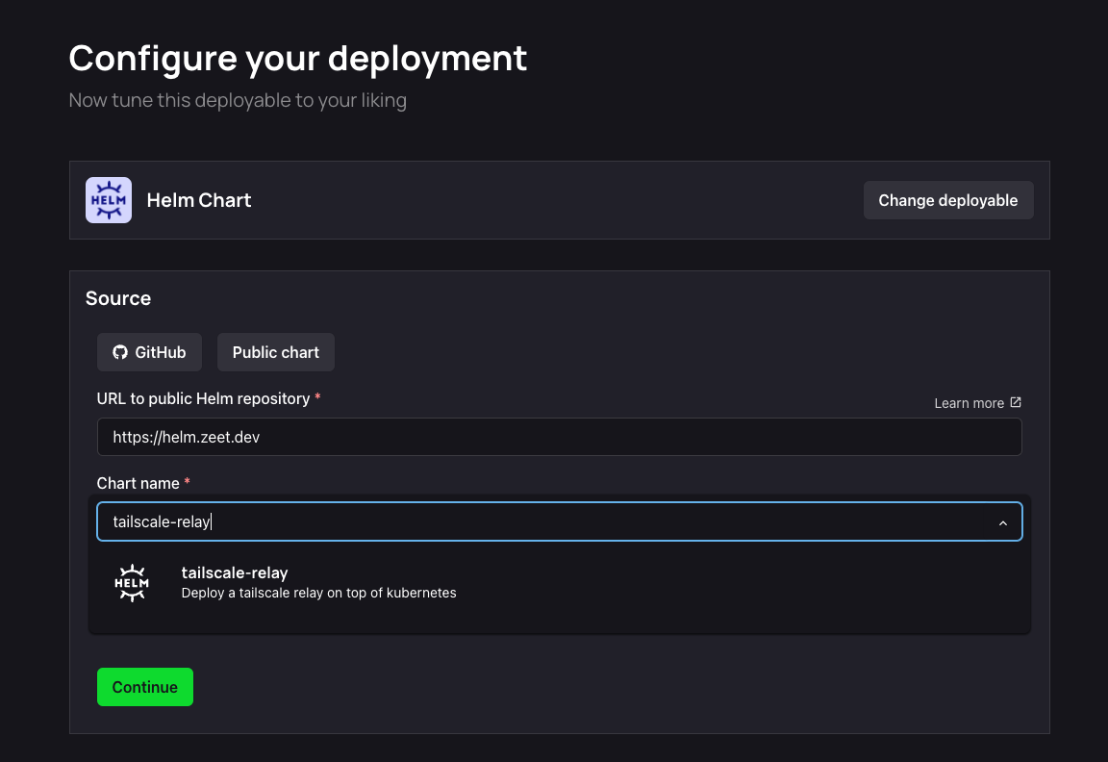
Task: Click the Helm Chart title text
Action: (198, 200)
